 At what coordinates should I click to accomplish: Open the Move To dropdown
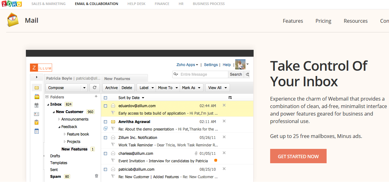168,88
